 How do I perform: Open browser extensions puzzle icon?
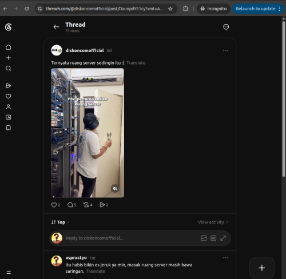185,9
